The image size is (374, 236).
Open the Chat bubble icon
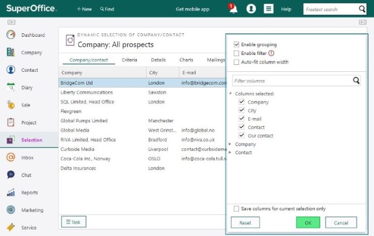(x=11, y=175)
